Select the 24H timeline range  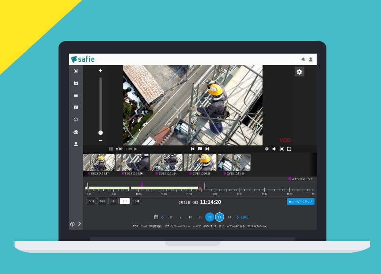pyautogui.click(x=102, y=201)
